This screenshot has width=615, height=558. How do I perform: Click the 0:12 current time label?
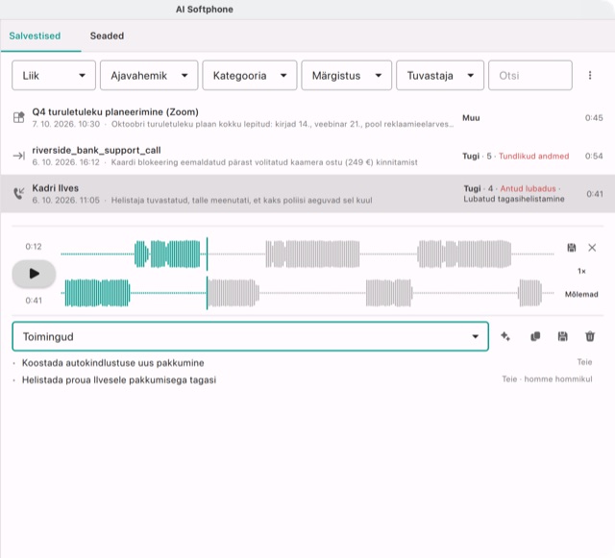[x=34, y=247]
